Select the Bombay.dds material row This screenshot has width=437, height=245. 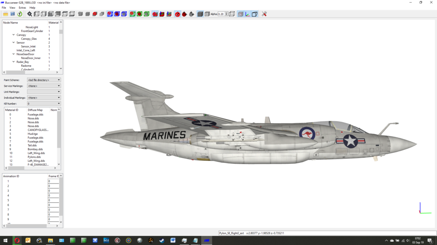tap(35, 150)
